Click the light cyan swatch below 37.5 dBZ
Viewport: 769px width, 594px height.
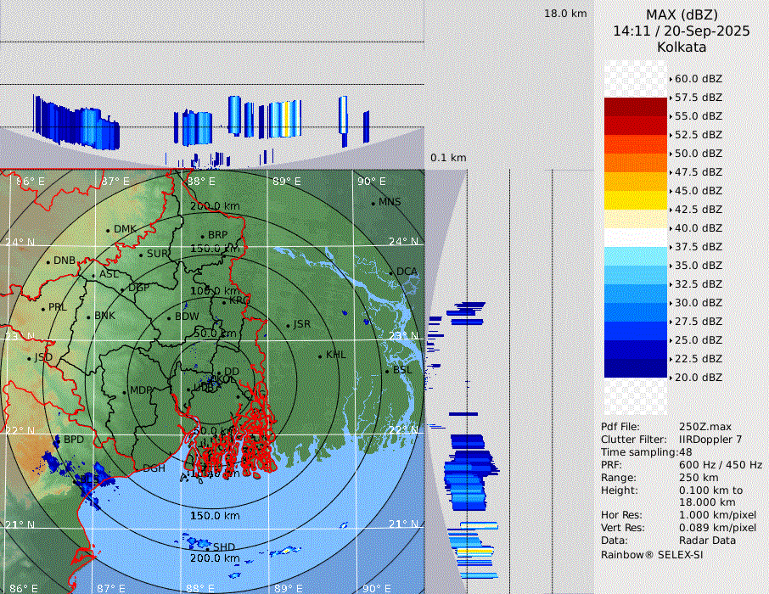point(636,255)
